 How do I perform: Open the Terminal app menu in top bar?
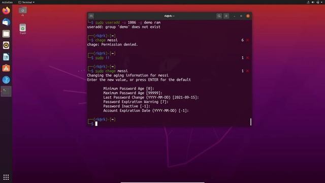click(x=26, y=2)
